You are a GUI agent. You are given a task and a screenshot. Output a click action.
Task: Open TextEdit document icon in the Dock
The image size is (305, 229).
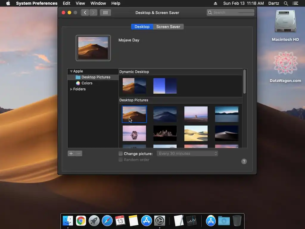coord(179,221)
